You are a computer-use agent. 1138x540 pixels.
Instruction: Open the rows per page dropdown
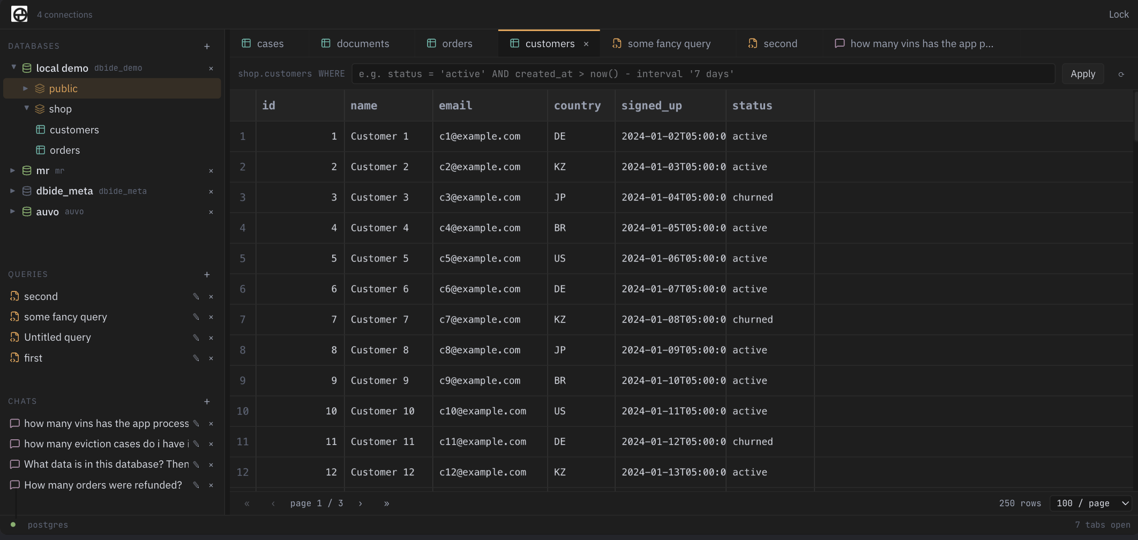[1091, 504]
